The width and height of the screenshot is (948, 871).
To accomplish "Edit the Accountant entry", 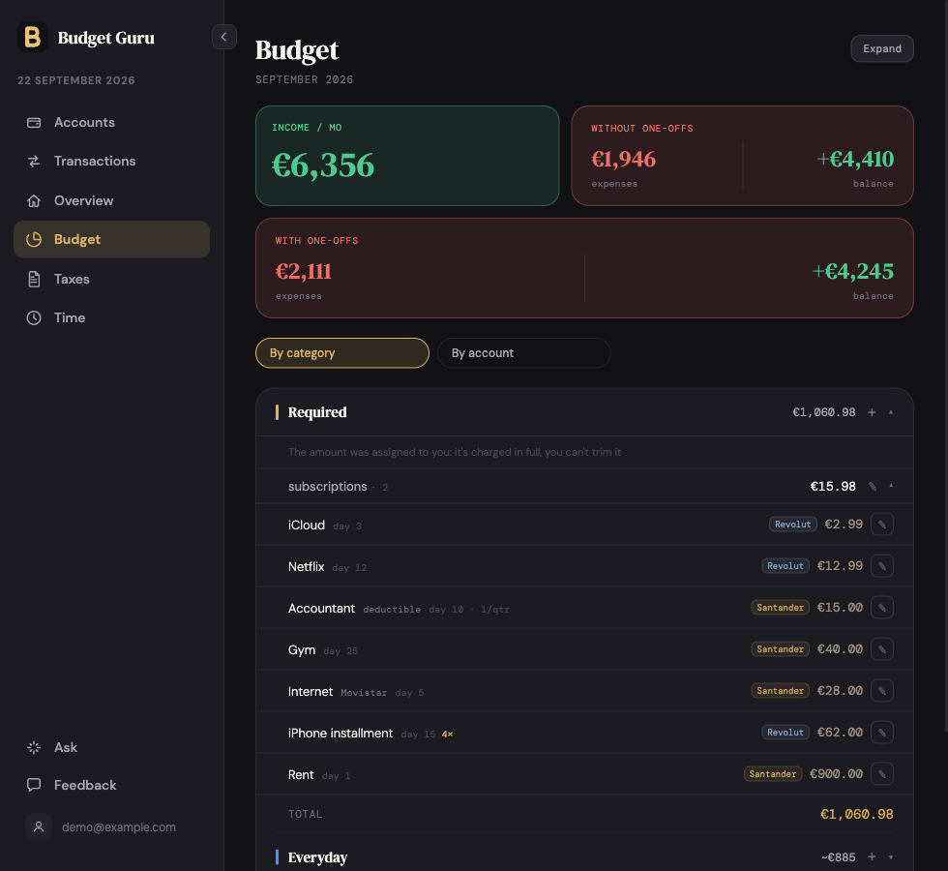I will (882, 608).
